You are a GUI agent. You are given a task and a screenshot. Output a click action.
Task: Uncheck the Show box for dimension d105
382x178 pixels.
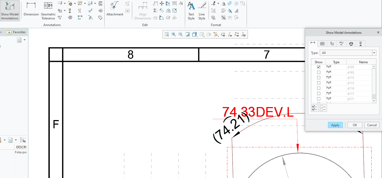(318, 67)
